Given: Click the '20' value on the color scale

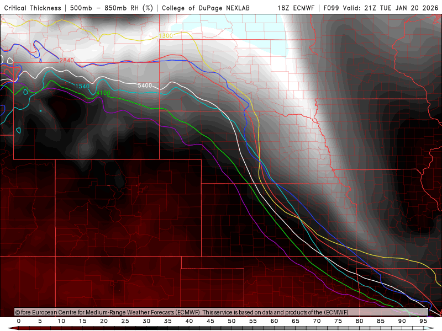Looking at the screenshot, I should coord(104,321).
